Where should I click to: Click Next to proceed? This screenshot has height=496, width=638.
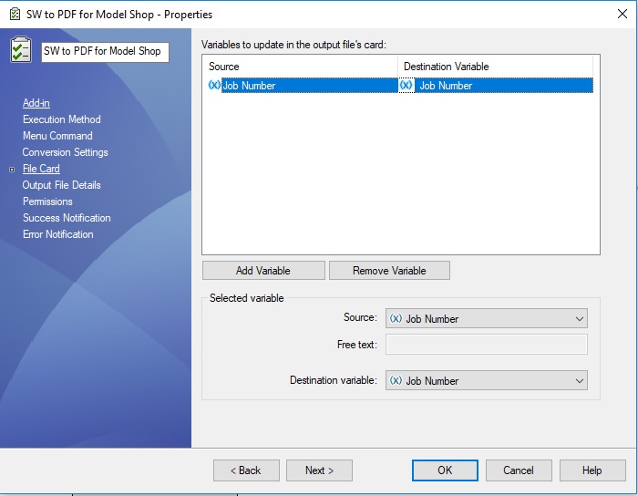click(319, 470)
